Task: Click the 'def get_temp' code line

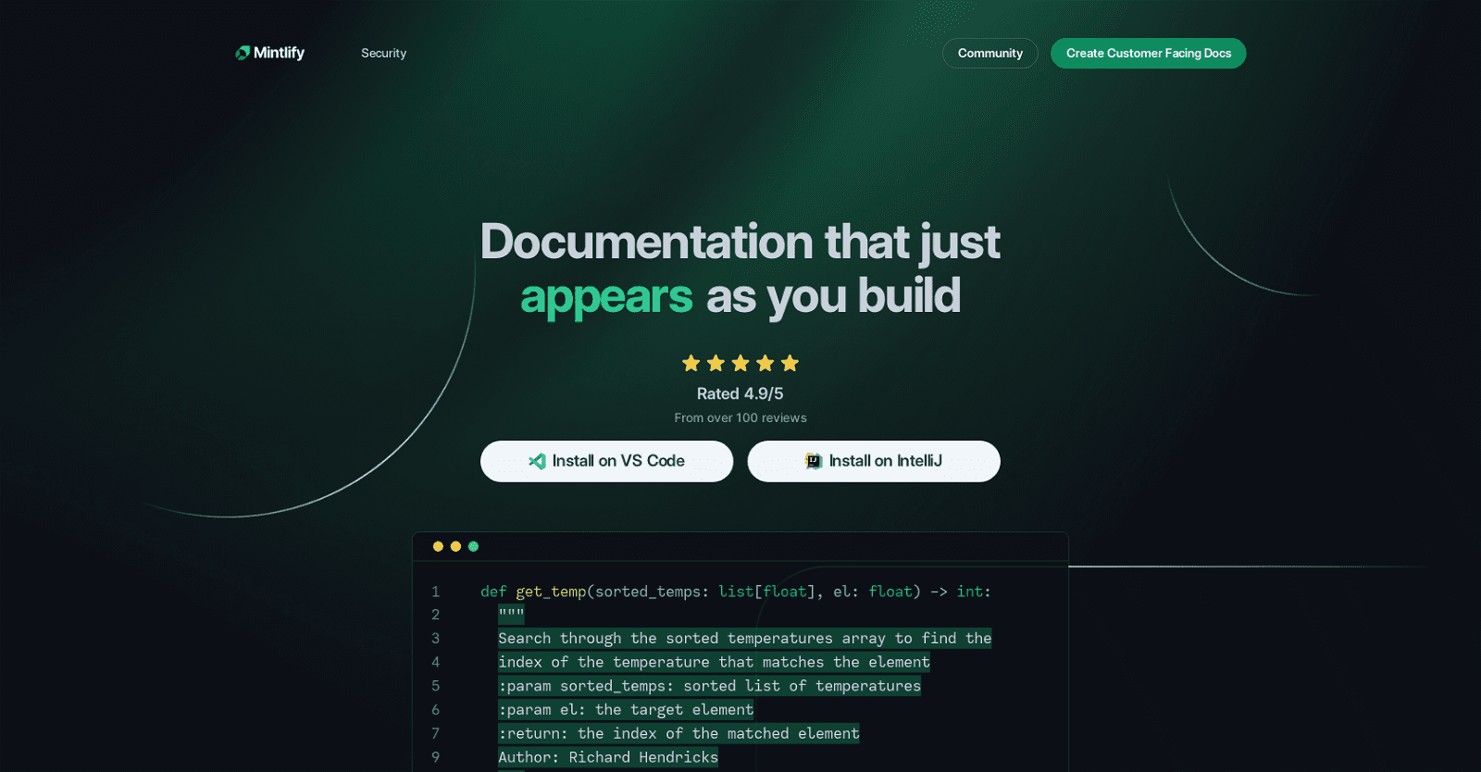Action: point(736,591)
